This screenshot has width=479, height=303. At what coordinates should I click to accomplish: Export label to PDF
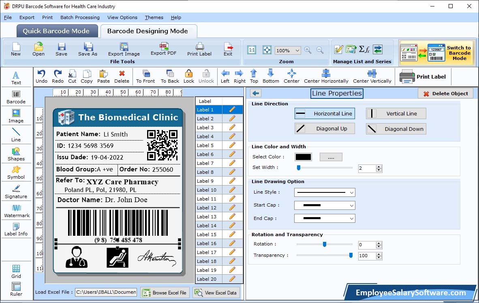[x=163, y=49]
